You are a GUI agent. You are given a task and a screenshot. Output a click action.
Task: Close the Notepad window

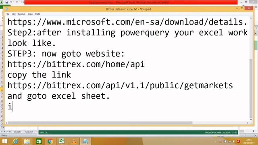(249, 8)
